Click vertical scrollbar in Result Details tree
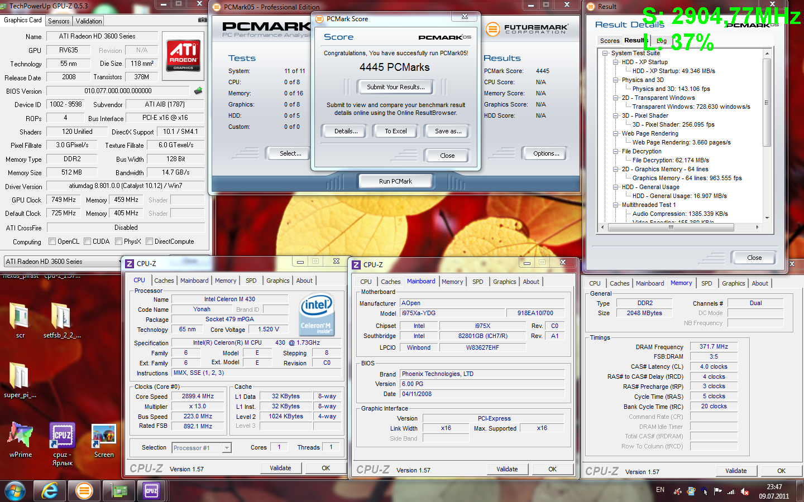This screenshot has height=502, width=804. pos(767,102)
